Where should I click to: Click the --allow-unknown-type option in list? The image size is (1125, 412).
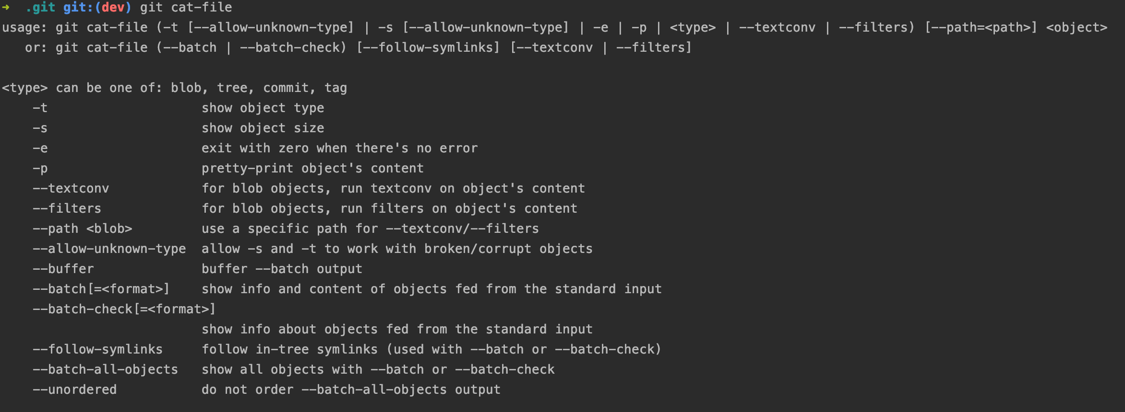(109, 249)
